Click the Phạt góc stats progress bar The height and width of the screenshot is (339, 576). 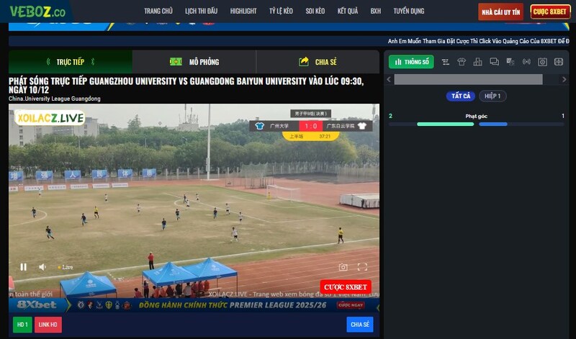coord(476,124)
